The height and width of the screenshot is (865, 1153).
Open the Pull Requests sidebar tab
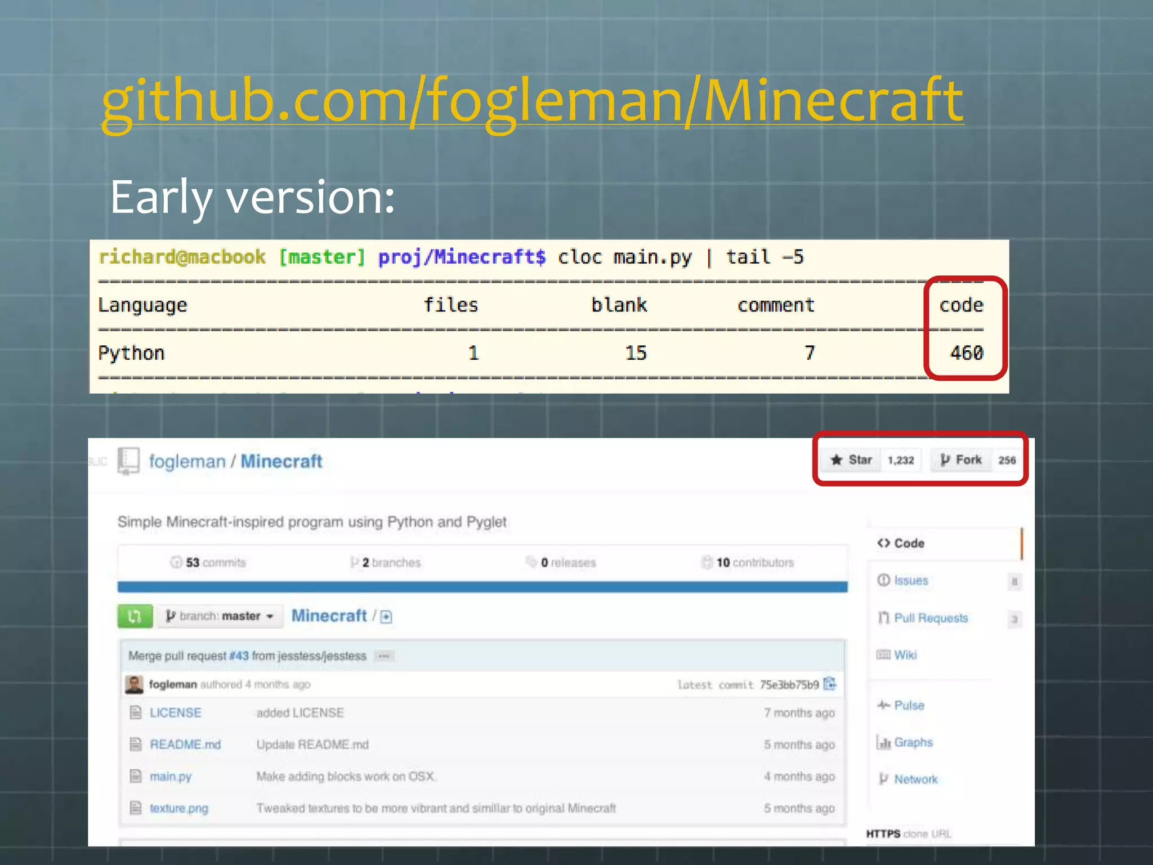[x=930, y=618]
